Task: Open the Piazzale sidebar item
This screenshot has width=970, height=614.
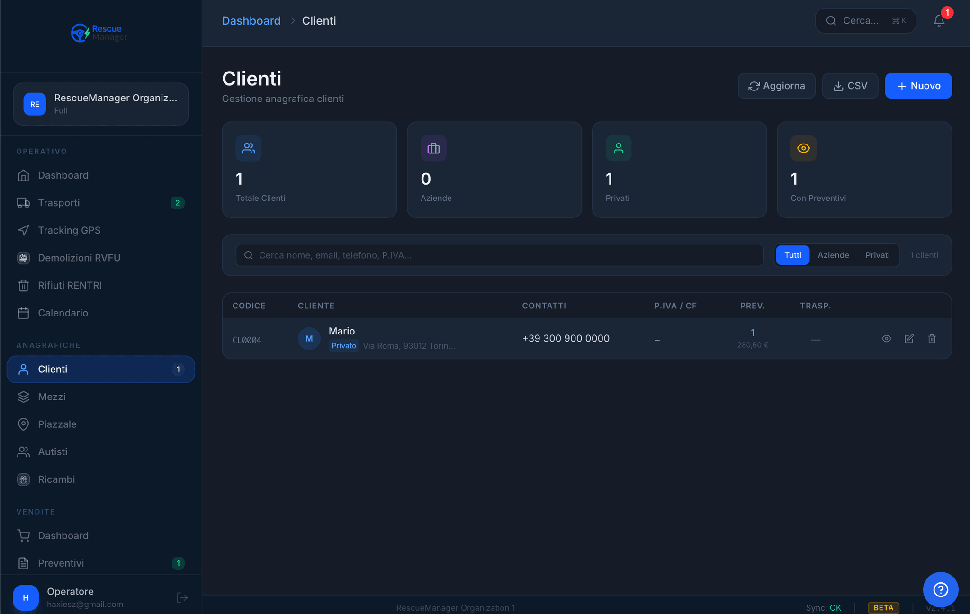Action: pos(57,424)
